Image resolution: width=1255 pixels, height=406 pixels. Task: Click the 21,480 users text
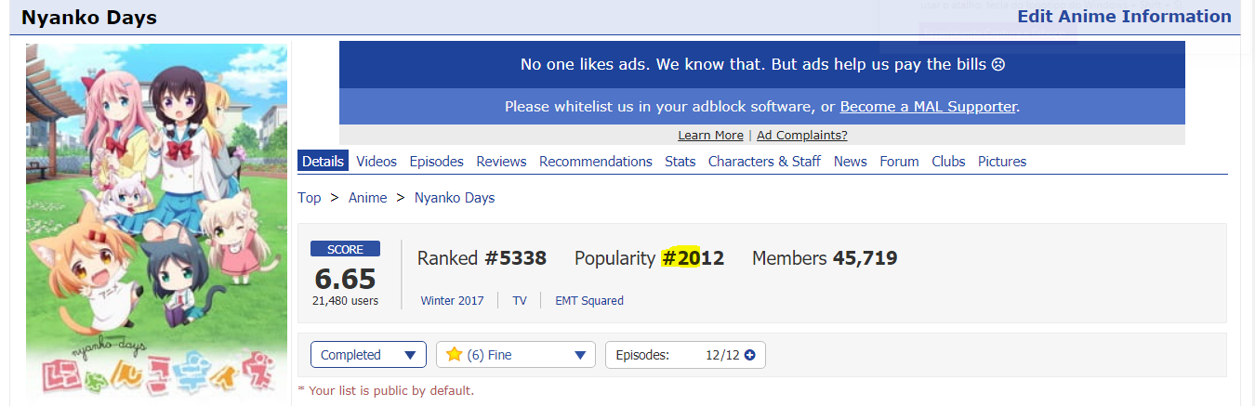(x=345, y=300)
